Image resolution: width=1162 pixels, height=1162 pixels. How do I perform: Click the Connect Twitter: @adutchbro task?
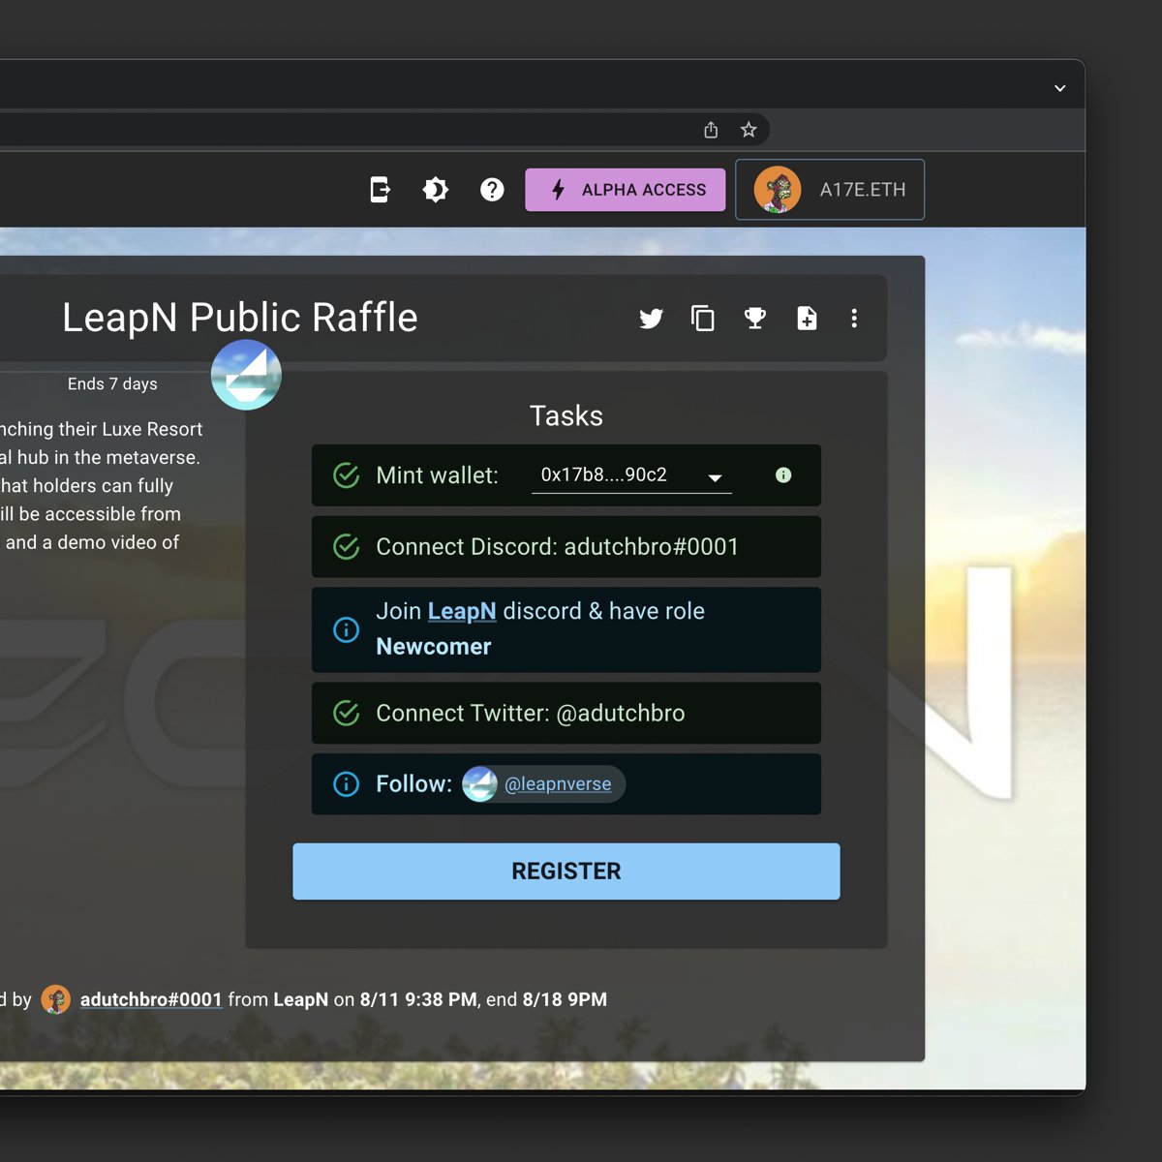tap(566, 714)
